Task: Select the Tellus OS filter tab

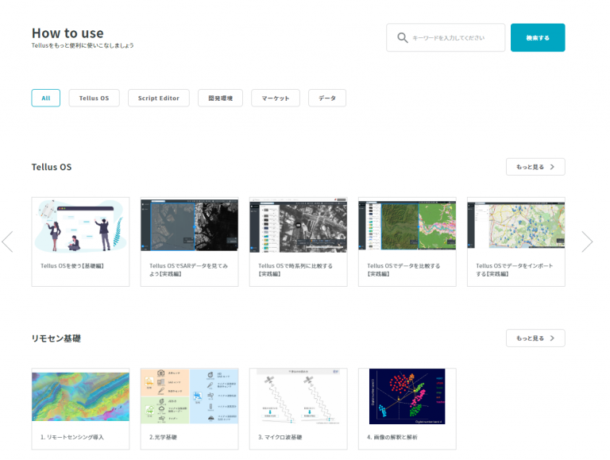Action: [x=95, y=98]
